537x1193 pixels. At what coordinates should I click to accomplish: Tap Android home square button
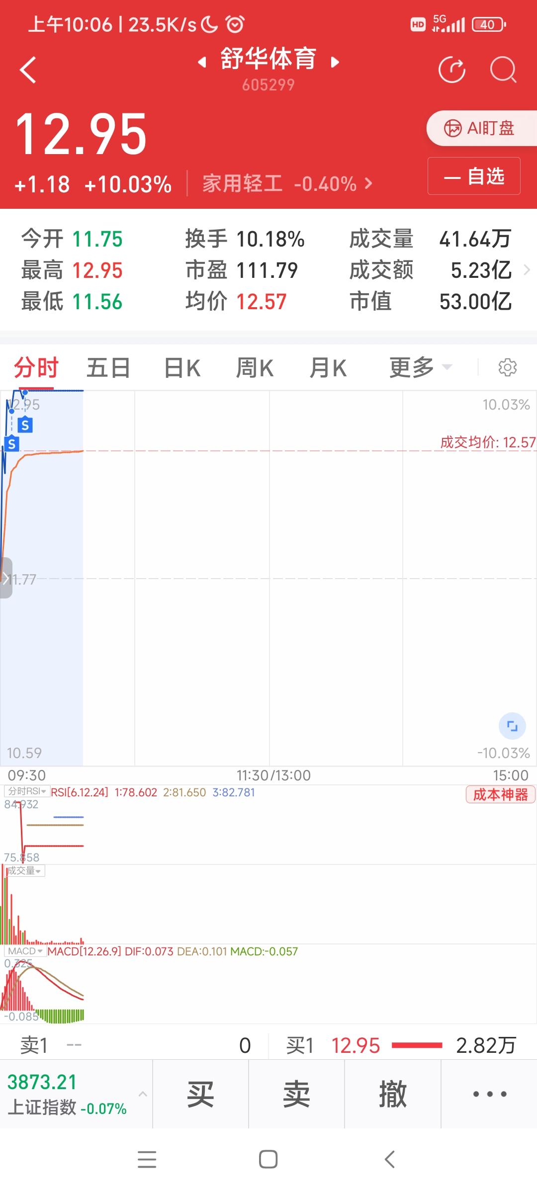[268, 1159]
